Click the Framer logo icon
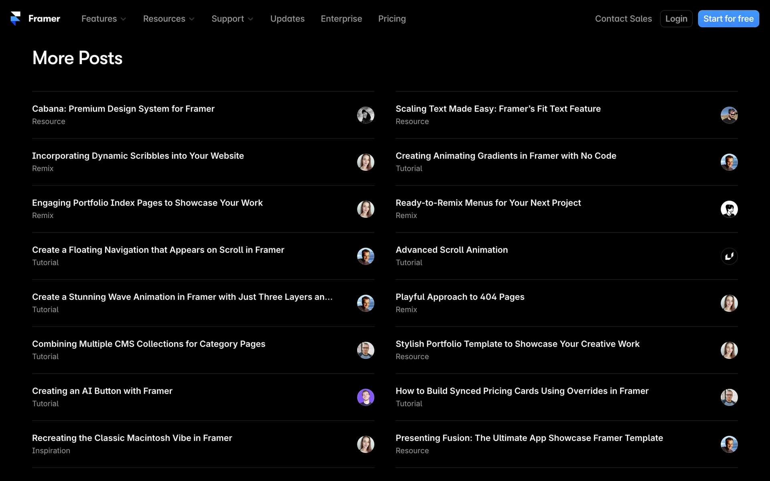This screenshot has width=770, height=481. [15, 18]
